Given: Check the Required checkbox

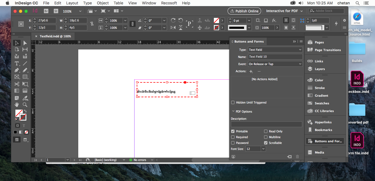Looking at the screenshot, I should point(233,137).
